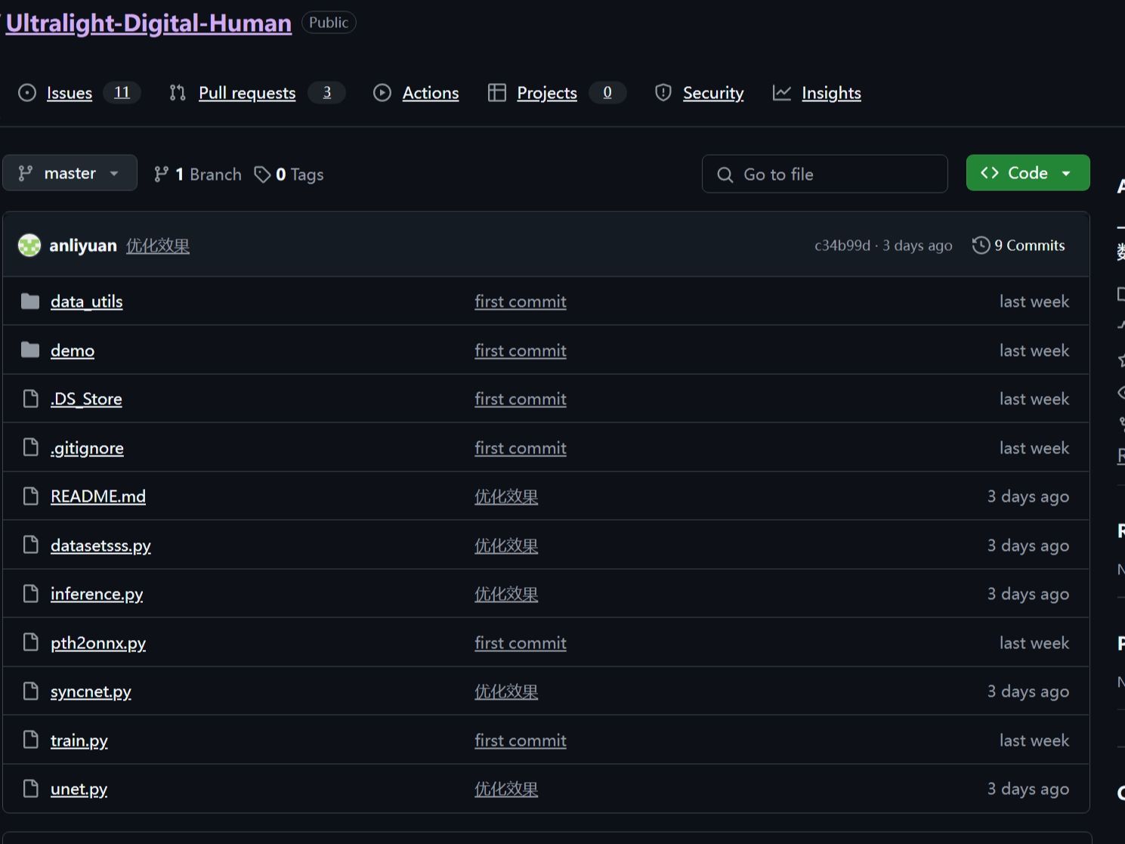Open the Issues tab

70,93
